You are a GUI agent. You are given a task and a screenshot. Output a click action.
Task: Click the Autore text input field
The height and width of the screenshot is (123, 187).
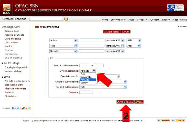pos(91,40)
